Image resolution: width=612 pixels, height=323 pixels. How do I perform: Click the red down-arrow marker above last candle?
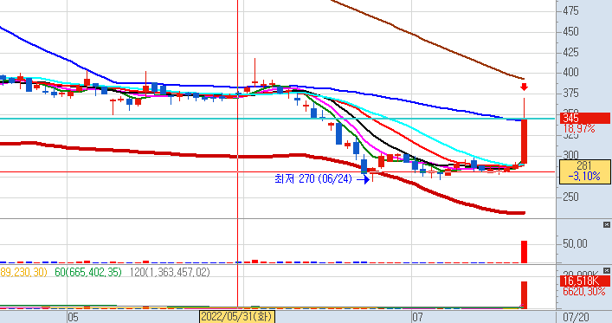pyautogui.click(x=525, y=87)
